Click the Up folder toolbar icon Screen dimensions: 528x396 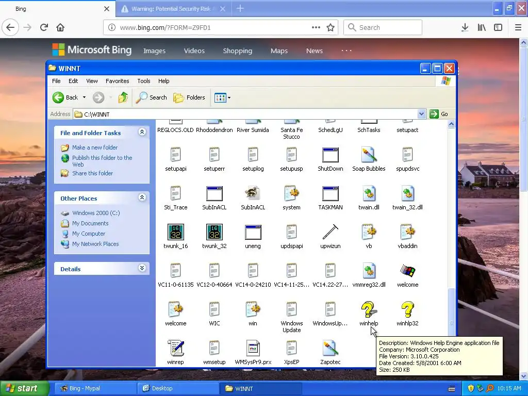123,97
